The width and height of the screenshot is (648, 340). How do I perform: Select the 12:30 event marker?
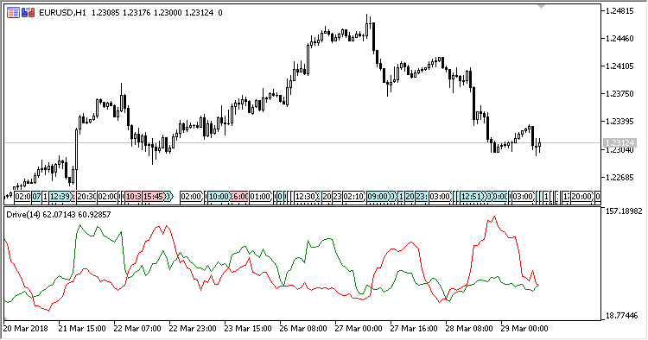click(306, 197)
